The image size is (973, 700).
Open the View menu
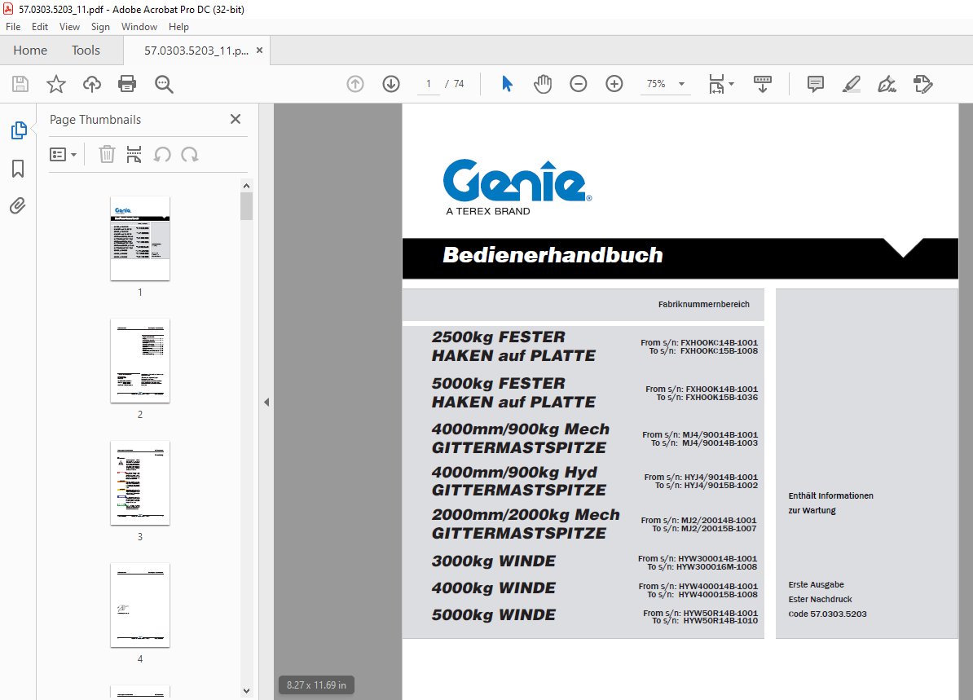tap(69, 27)
